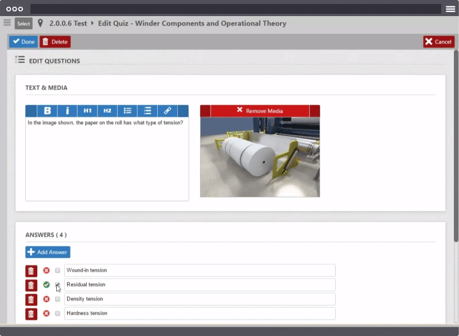The height and width of the screenshot is (336, 459).
Task: Insert a bulleted list
Action: (127, 111)
